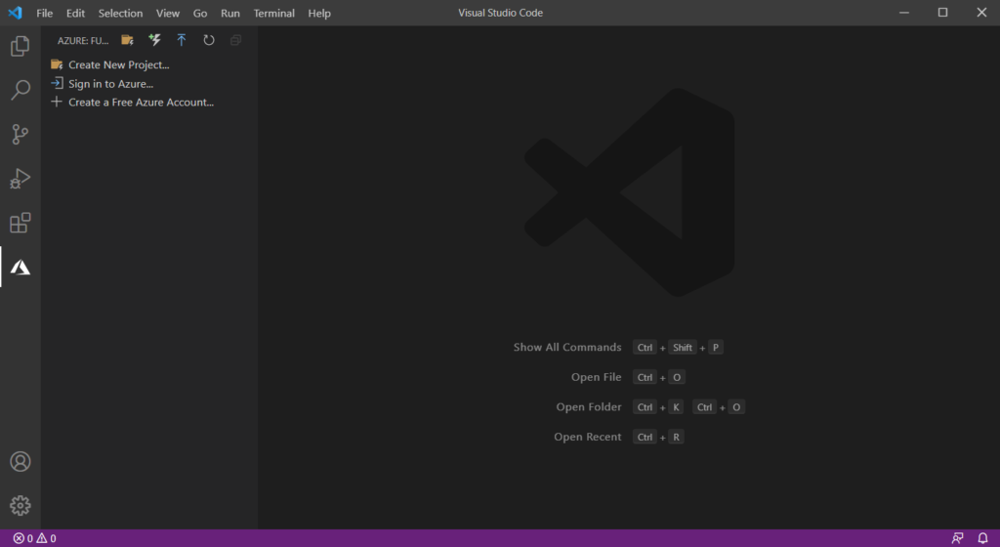Open the Accounts menu icon

(20, 462)
